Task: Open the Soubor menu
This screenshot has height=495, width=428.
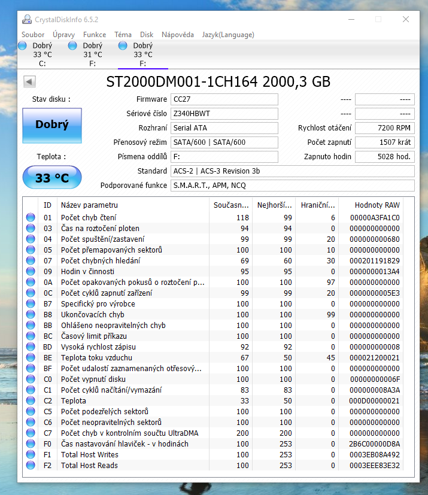Action: pos(33,35)
